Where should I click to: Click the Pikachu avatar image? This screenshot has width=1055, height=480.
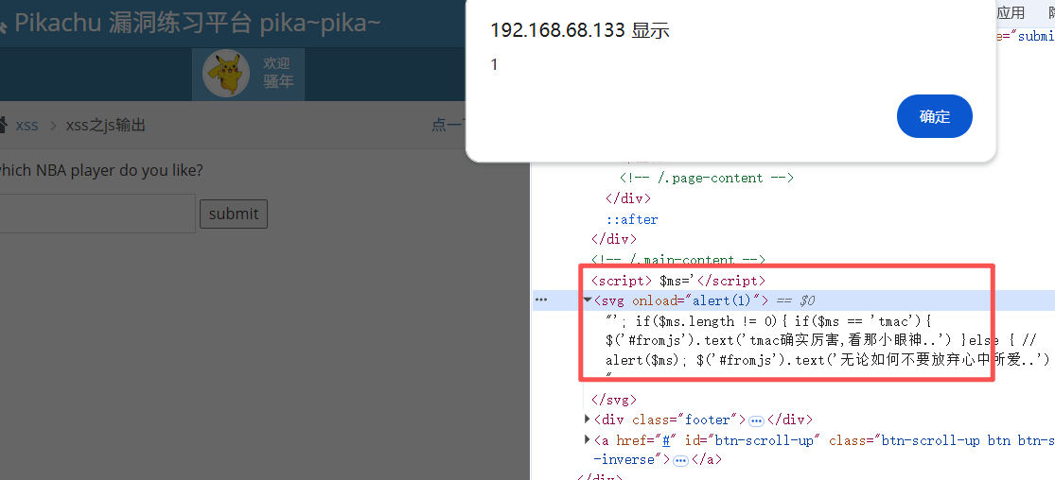[226, 73]
